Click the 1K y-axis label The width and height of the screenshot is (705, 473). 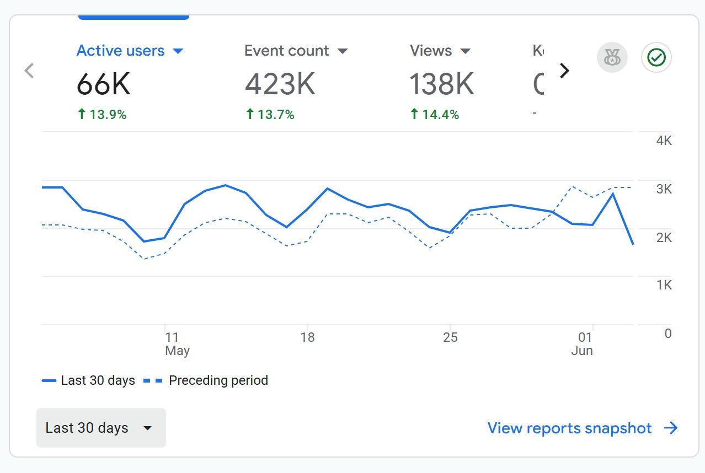[664, 285]
